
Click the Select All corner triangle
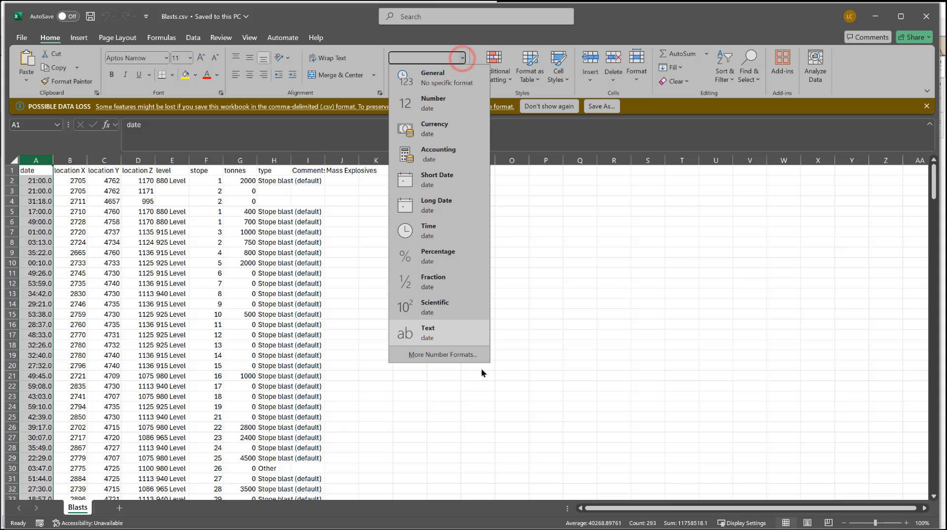pos(14,160)
